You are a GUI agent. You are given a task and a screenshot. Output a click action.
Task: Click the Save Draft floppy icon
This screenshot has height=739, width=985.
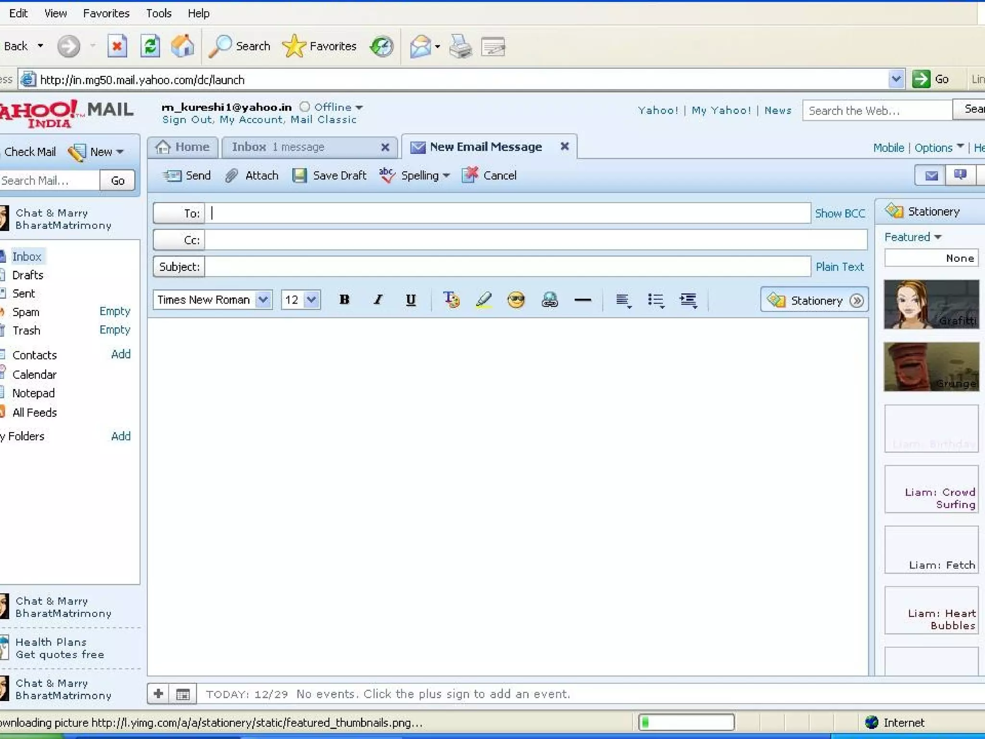(x=299, y=176)
